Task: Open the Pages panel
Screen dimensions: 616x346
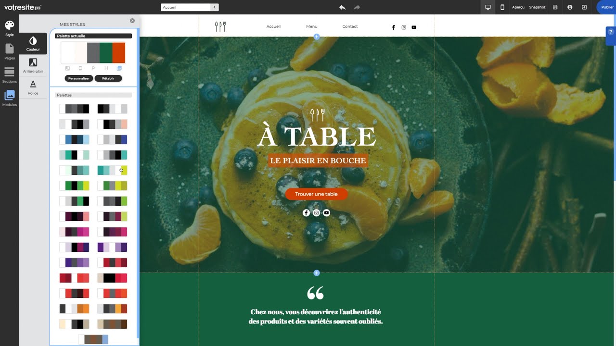Action: (x=10, y=51)
